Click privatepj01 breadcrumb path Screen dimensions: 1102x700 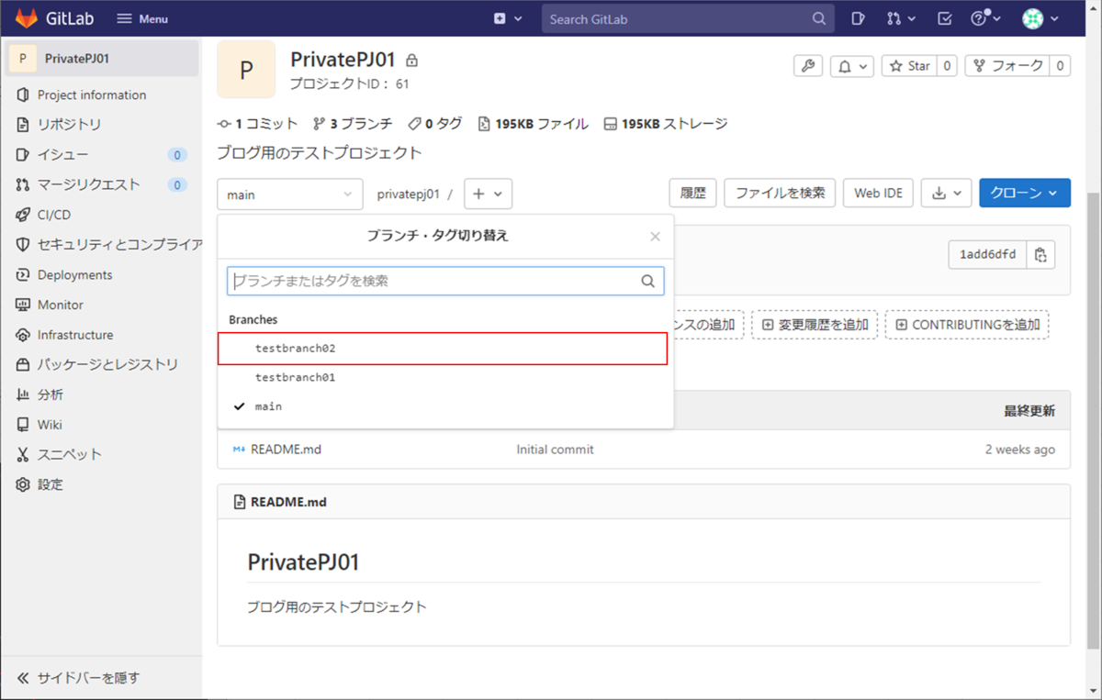[408, 194]
